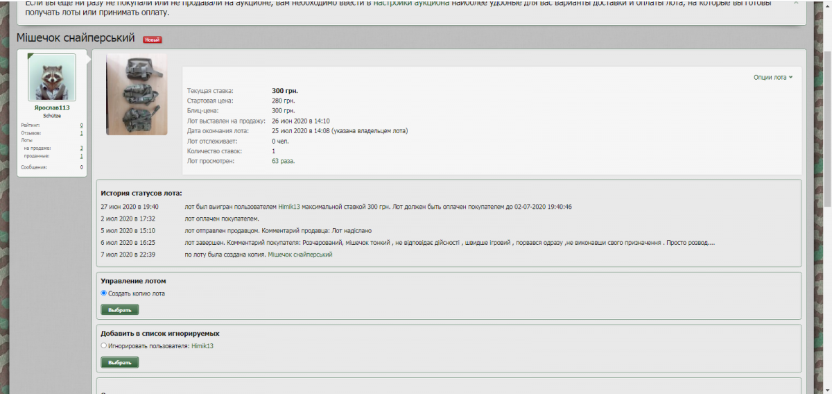The width and height of the screenshot is (832, 394).
Task: Open the copied lot link Мішечок снайперський in history
Action: [x=300, y=255]
